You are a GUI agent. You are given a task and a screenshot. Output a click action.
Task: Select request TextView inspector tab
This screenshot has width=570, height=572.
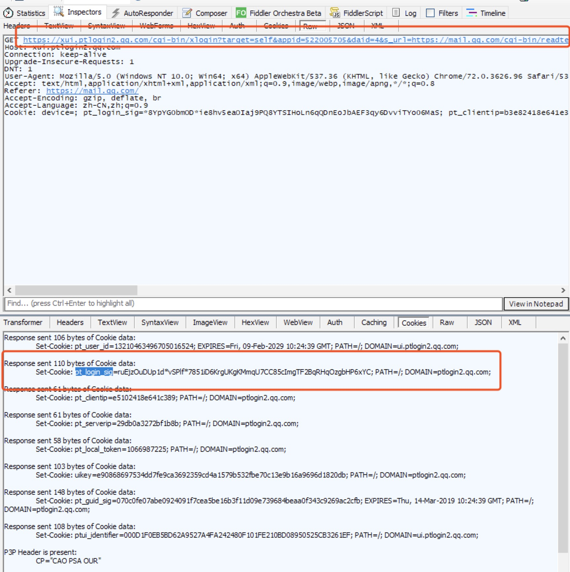tap(59, 26)
